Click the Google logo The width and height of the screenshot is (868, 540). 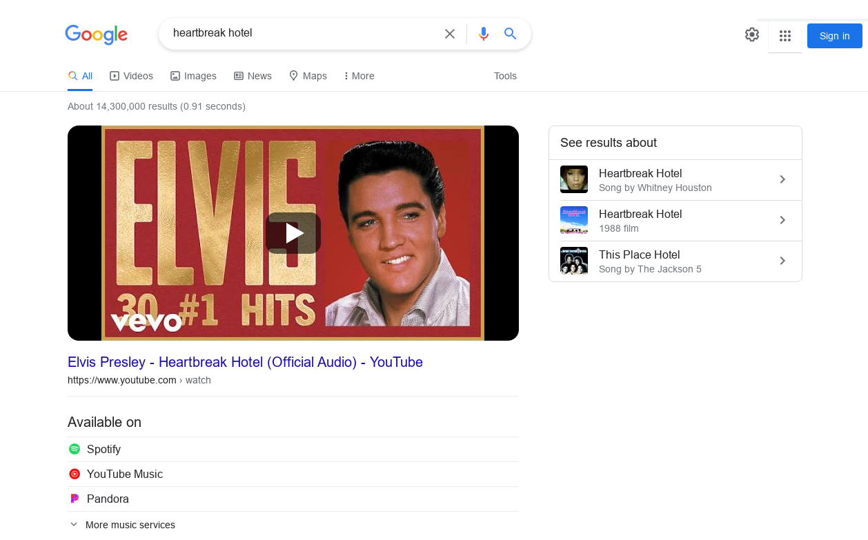click(x=96, y=34)
